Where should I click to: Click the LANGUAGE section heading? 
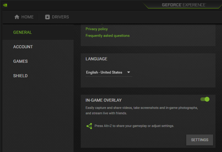coord(96,59)
